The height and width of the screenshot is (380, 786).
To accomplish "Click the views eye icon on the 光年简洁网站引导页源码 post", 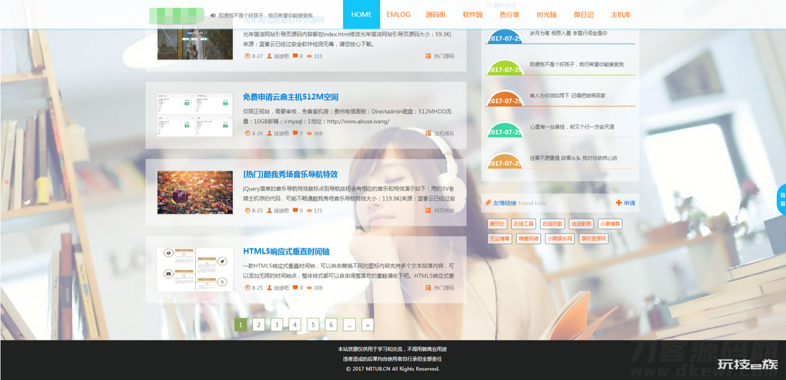I will point(309,56).
